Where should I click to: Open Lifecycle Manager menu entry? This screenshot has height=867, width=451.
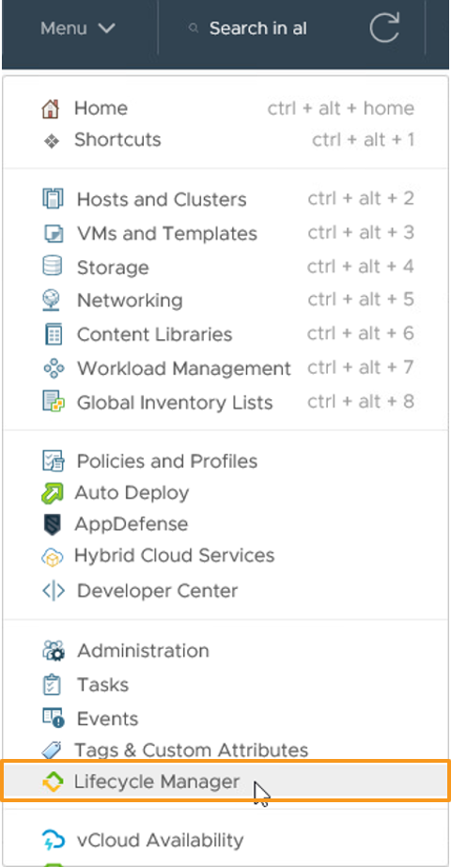coord(225,782)
